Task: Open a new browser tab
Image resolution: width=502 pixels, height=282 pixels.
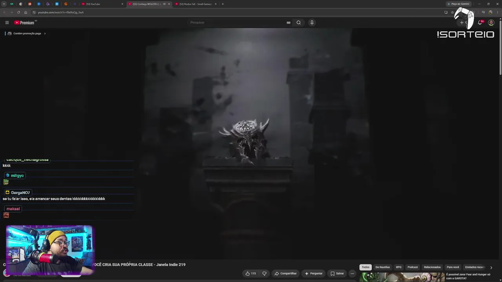Action: (x=222, y=4)
